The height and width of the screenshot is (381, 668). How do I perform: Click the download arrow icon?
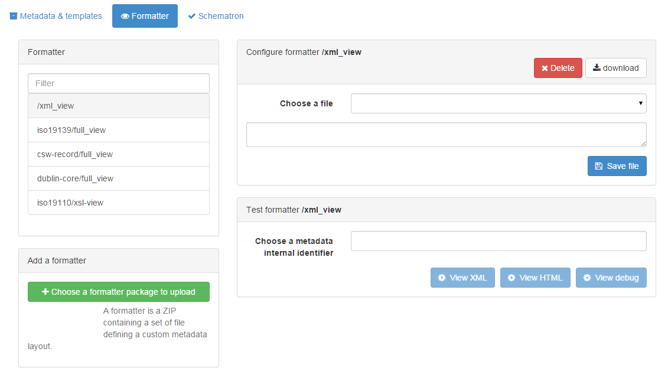click(597, 68)
